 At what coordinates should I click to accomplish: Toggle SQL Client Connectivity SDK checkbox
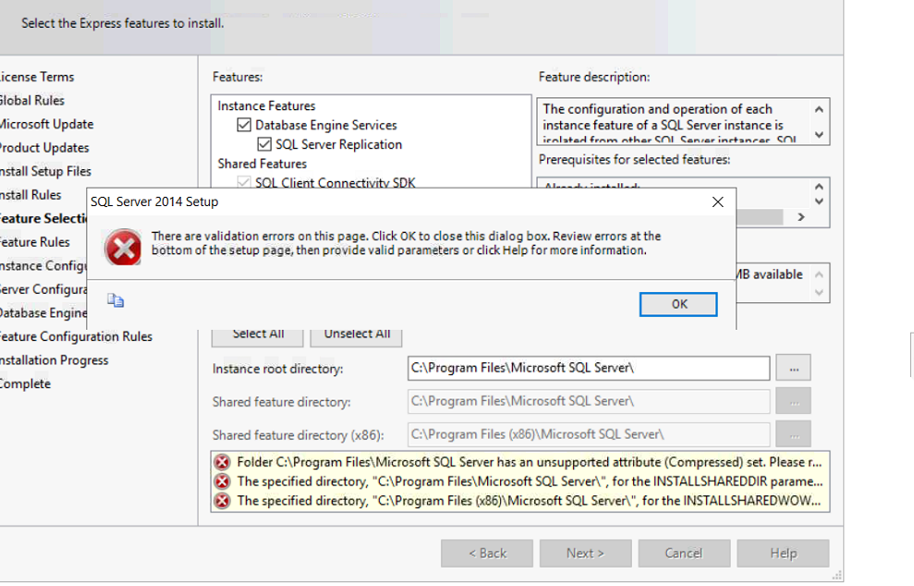pos(244,182)
